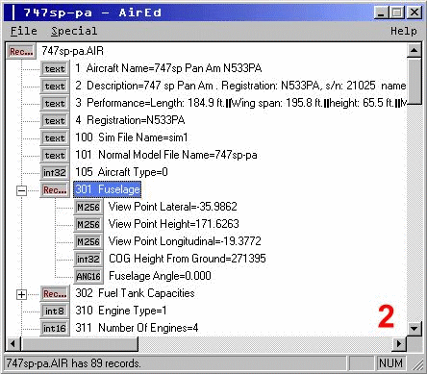Select View Point Height=171.6263

pyautogui.click(x=174, y=224)
